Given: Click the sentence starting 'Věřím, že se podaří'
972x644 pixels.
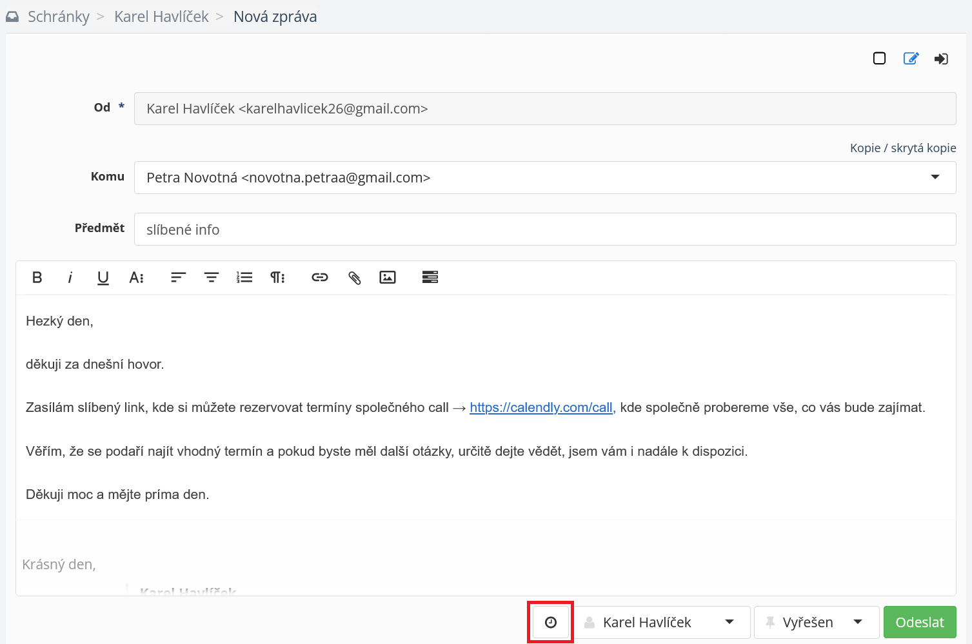Looking at the screenshot, I should point(387,451).
